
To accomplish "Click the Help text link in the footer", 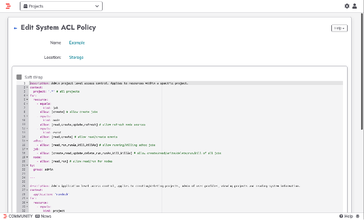I will click(348, 216).
